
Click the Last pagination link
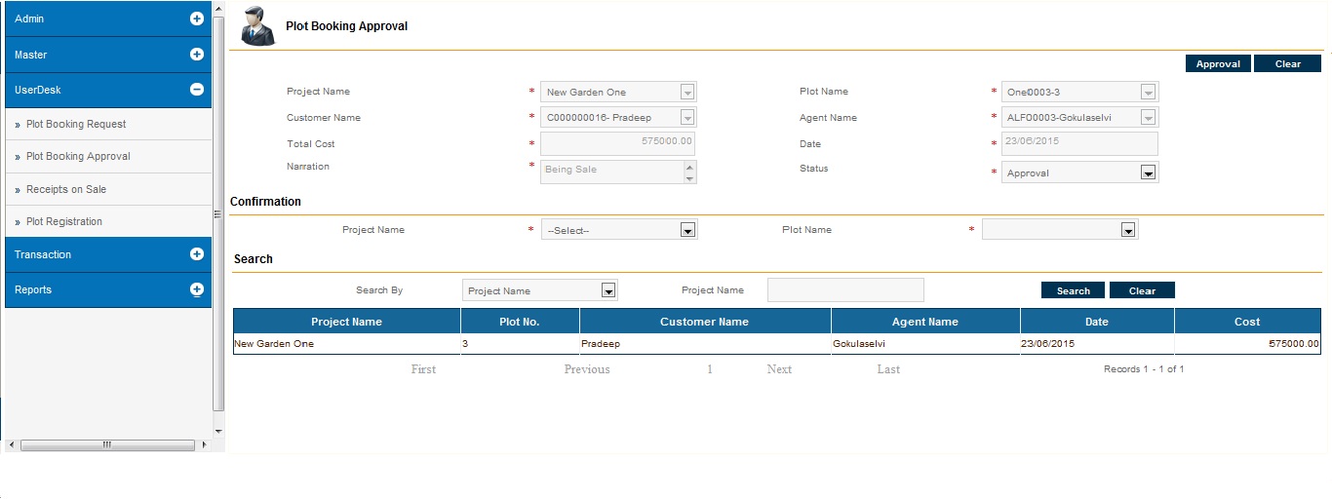(x=888, y=369)
